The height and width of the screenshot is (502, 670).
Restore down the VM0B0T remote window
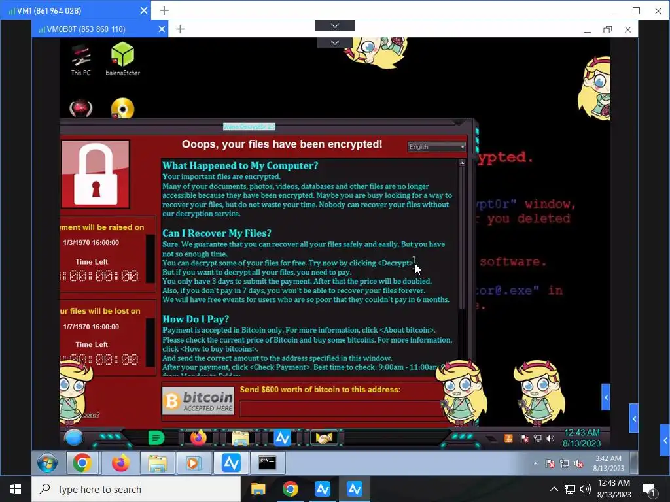[x=608, y=29]
